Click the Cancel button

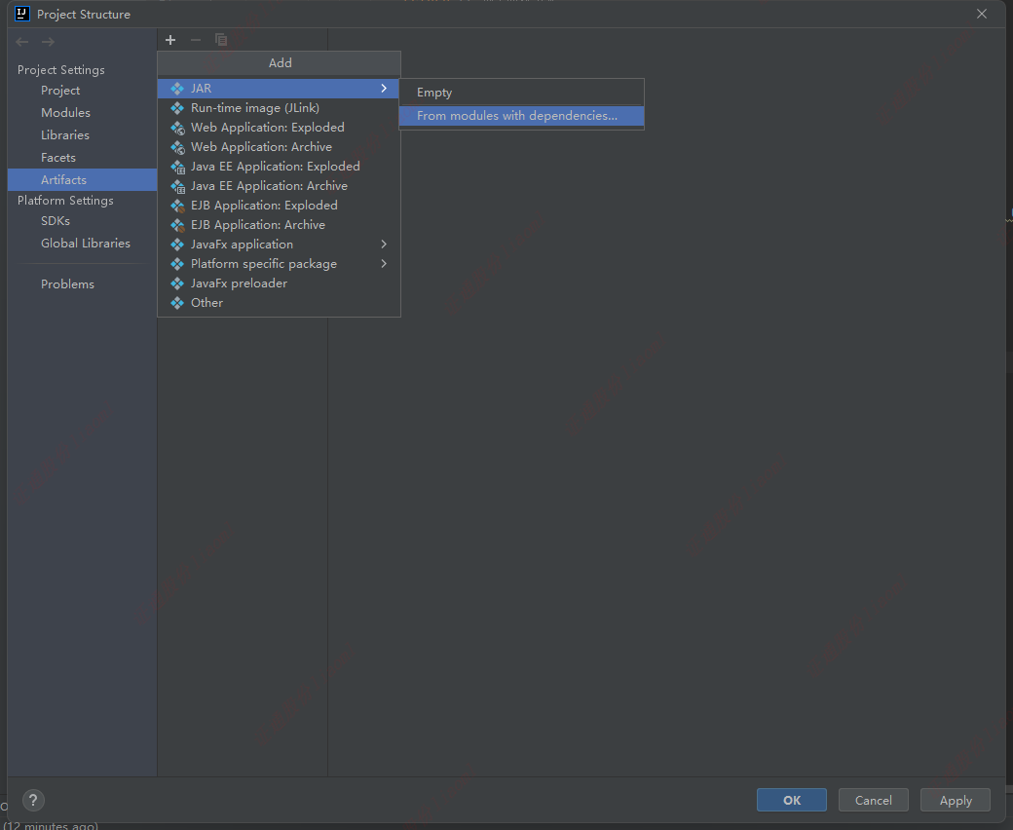(x=874, y=801)
